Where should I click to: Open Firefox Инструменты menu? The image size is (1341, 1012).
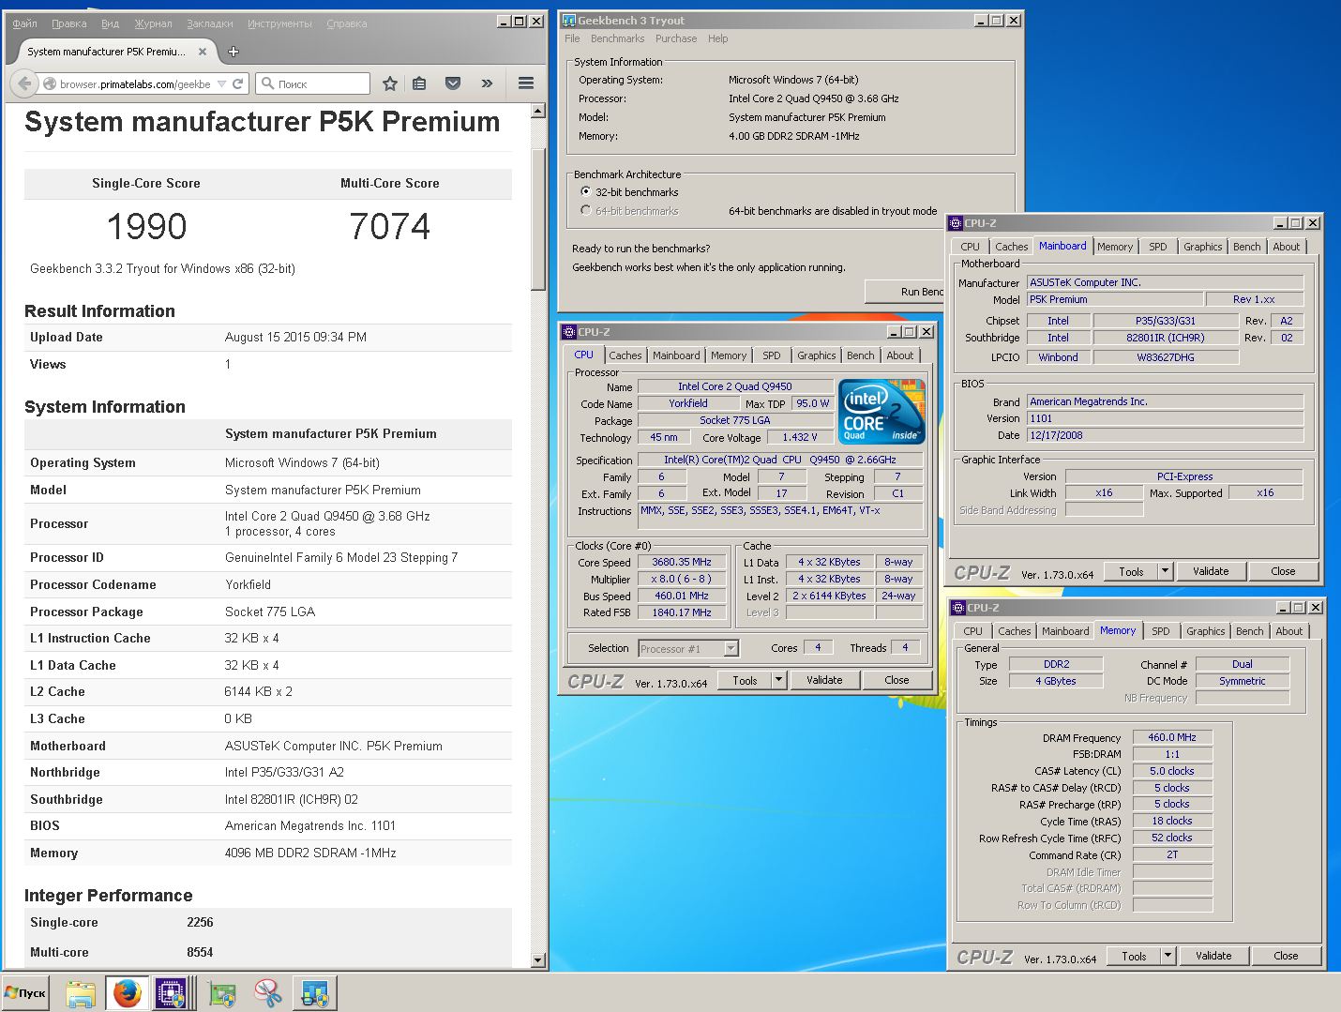[279, 23]
